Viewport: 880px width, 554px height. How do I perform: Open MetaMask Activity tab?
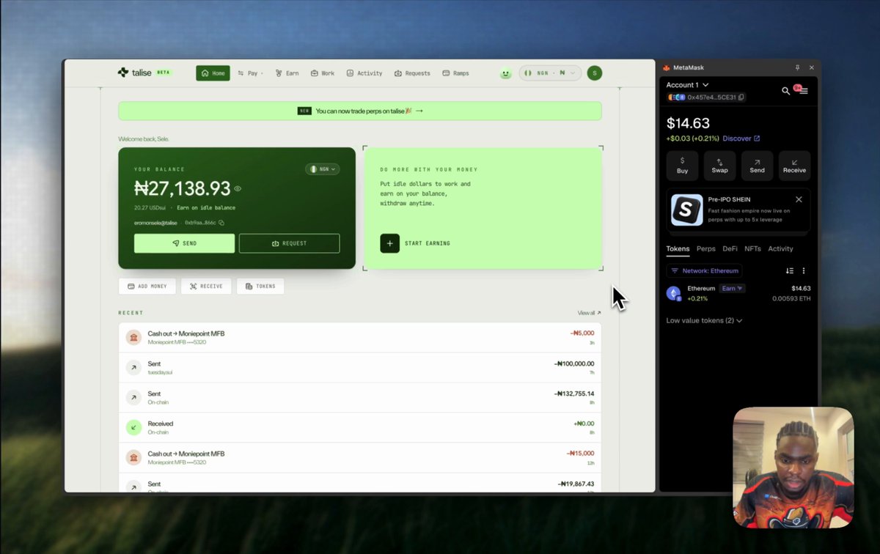click(780, 249)
